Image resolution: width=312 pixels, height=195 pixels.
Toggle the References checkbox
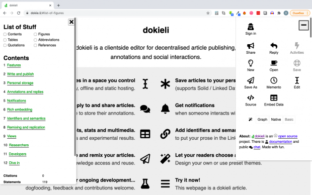tap(35, 45)
